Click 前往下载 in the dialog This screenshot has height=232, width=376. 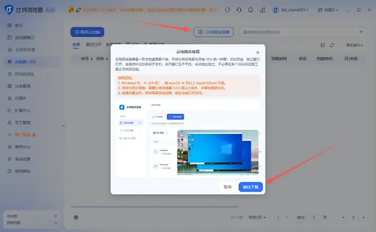(251, 187)
